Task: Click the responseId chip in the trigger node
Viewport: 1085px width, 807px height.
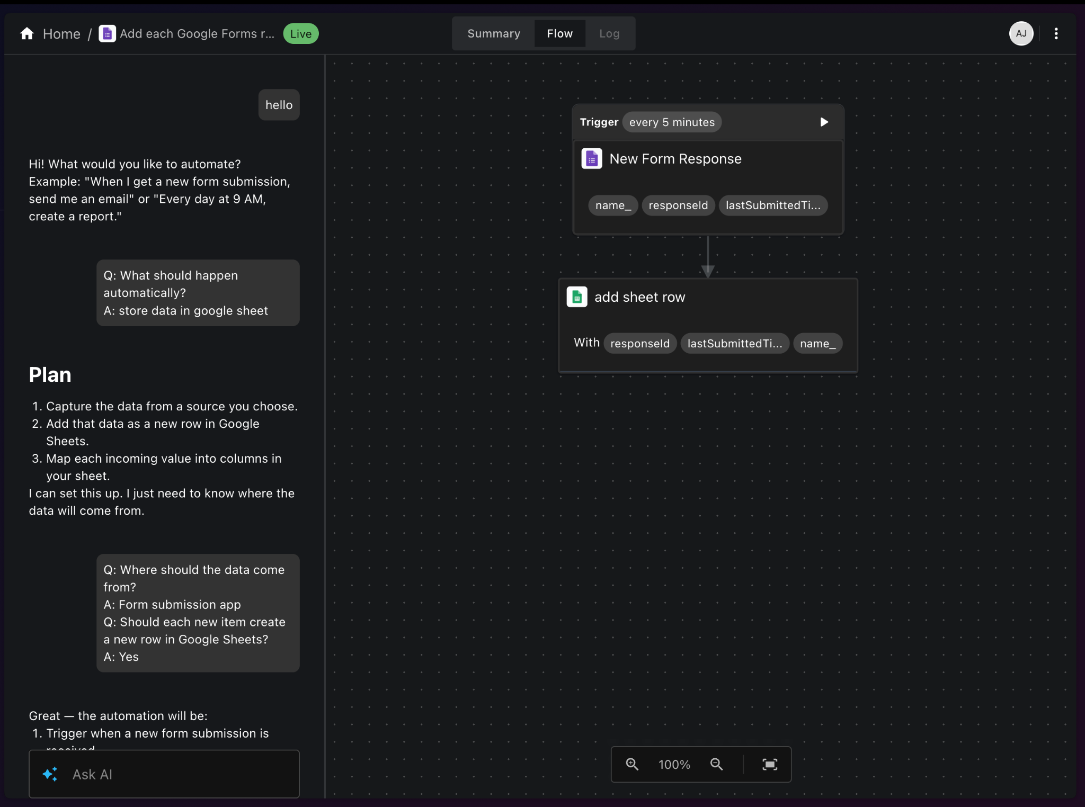Action: pos(678,205)
